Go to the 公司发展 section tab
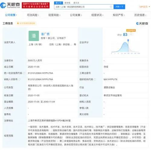This screenshot has width=151, height=150. click(76, 15)
